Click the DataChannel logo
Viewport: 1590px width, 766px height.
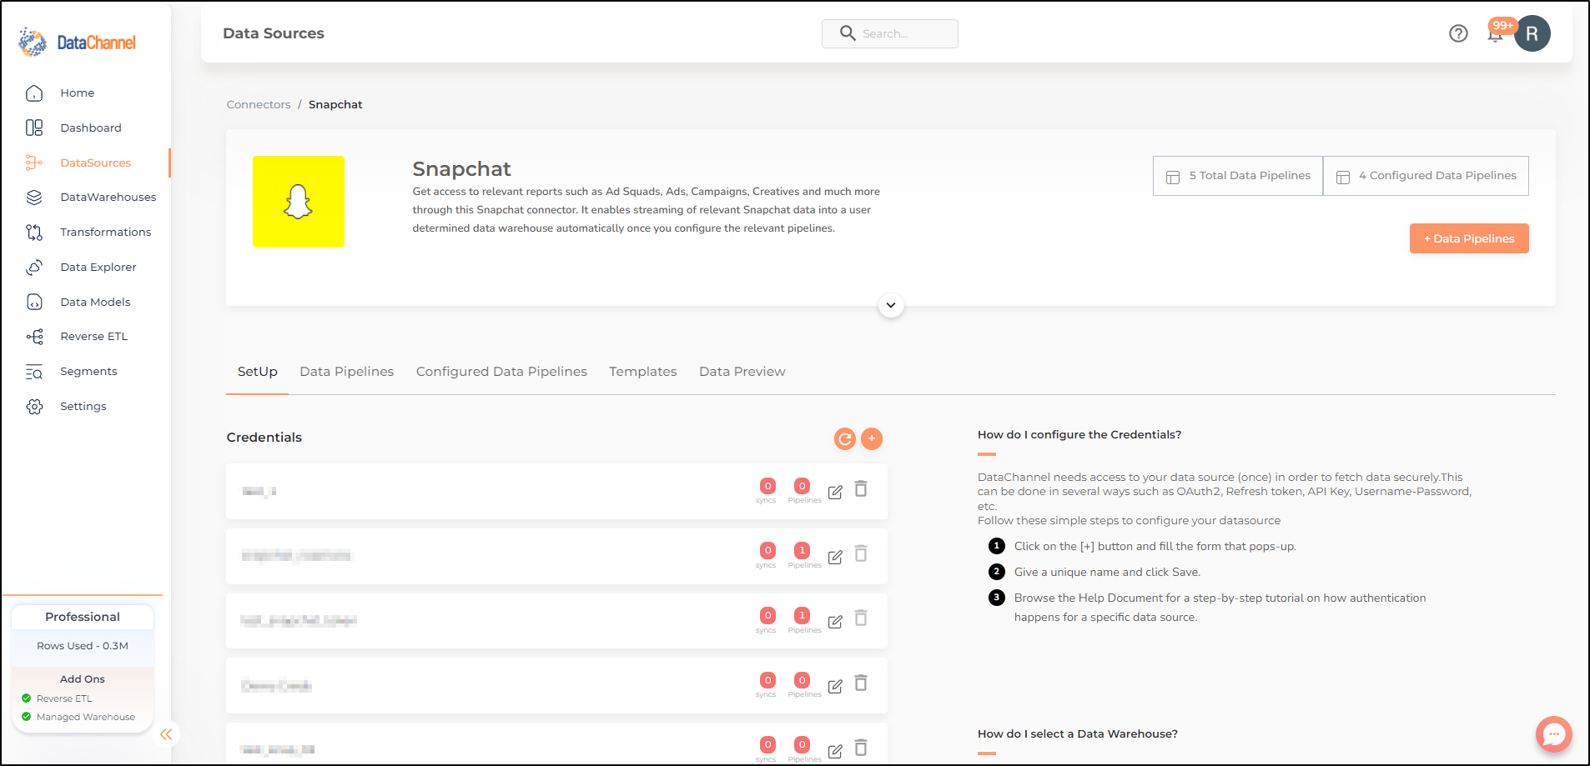coord(77,42)
